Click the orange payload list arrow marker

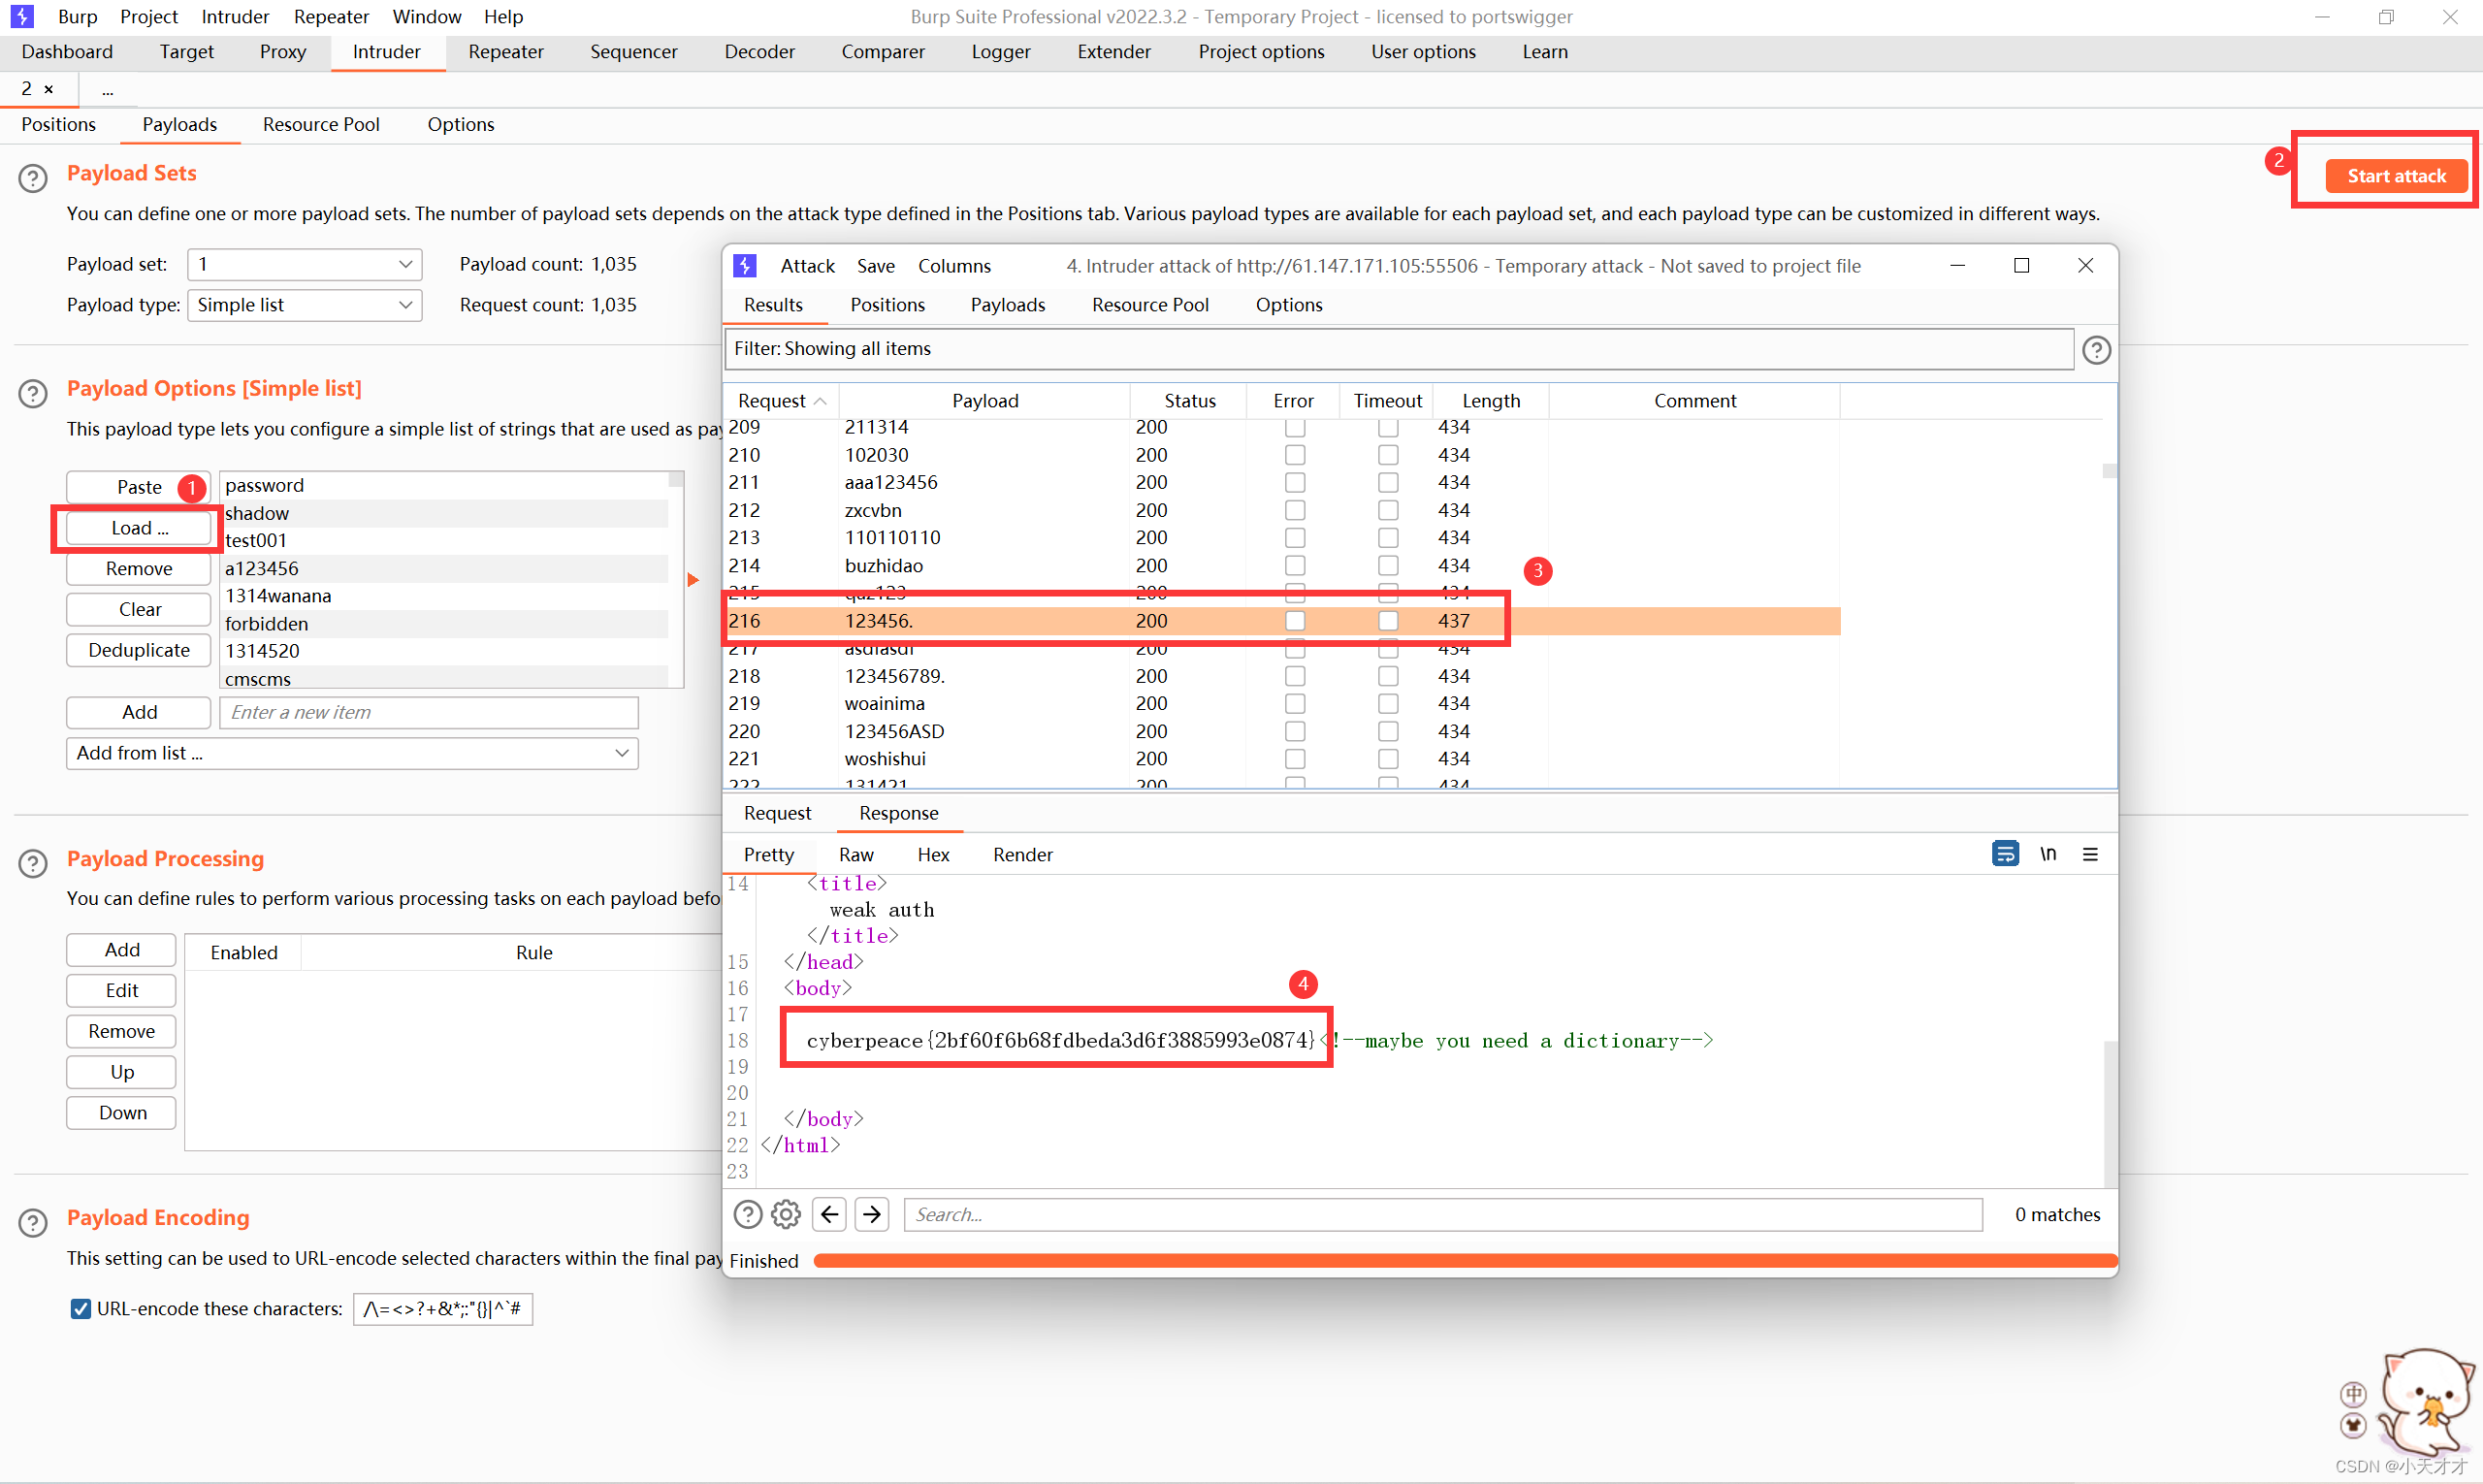click(x=693, y=580)
